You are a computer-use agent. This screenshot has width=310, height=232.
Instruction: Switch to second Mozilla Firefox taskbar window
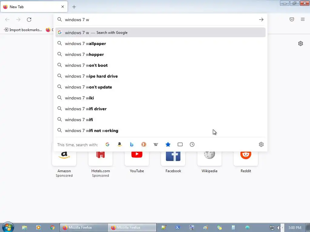click(132, 227)
